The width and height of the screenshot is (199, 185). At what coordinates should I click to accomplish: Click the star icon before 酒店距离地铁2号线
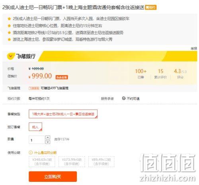(x=9, y=33)
